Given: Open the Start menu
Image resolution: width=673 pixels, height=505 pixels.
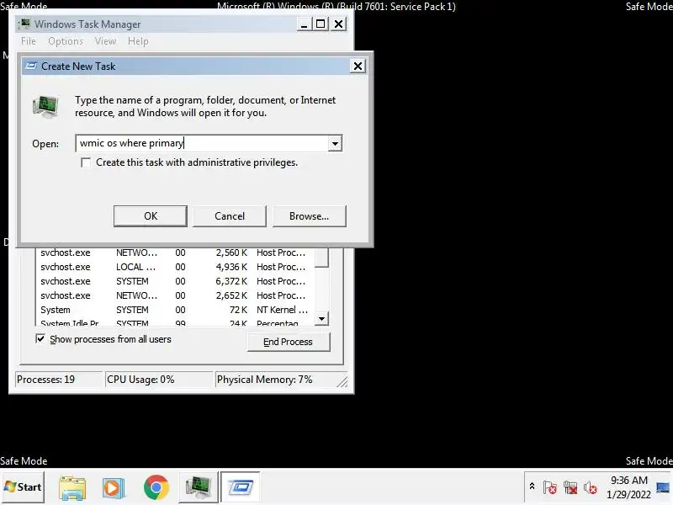Looking at the screenshot, I should pos(23,487).
